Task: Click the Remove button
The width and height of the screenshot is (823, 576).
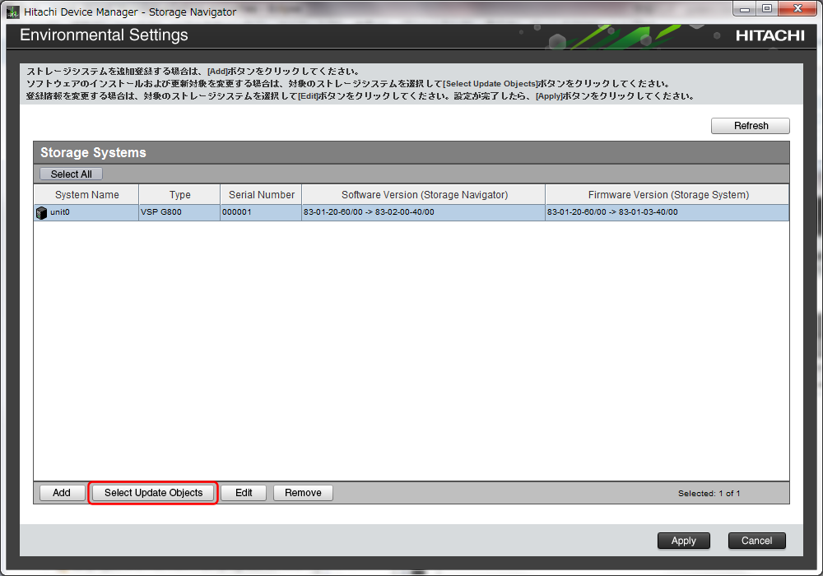Action: tap(303, 493)
